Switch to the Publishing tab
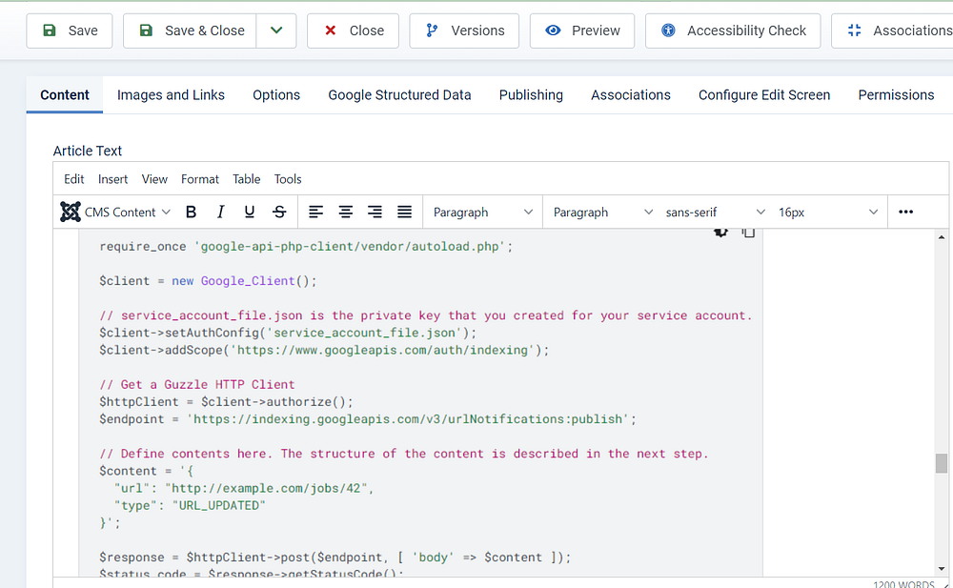953x588 pixels. coord(531,95)
